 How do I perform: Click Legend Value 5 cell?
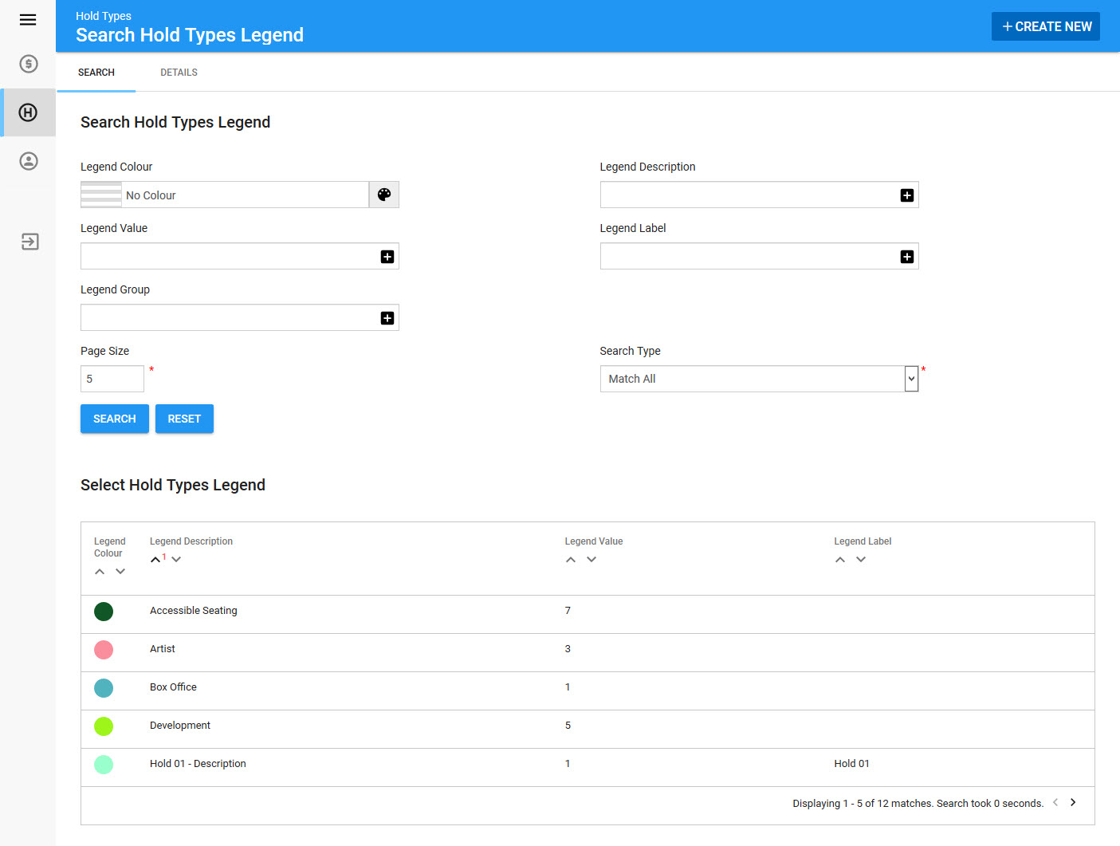568,726
